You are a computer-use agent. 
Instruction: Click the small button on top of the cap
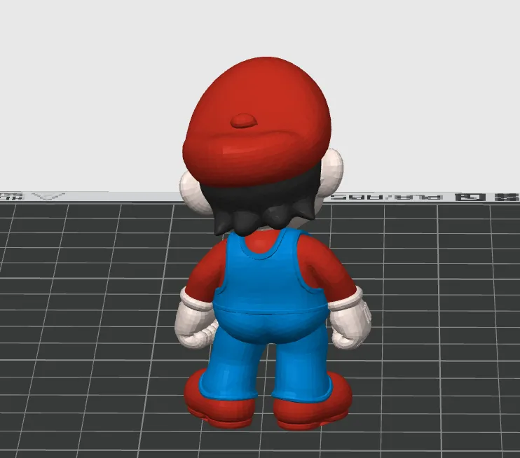point(244,120)
